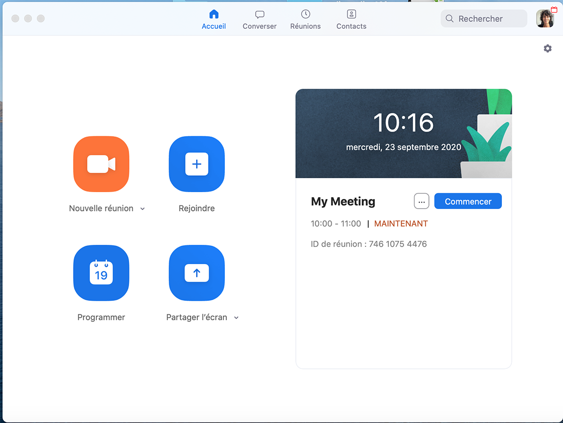The width and height of the screenshot is (563, 423).
Task: Click the Rejoindre plus icon
Action: coord(197,164)
